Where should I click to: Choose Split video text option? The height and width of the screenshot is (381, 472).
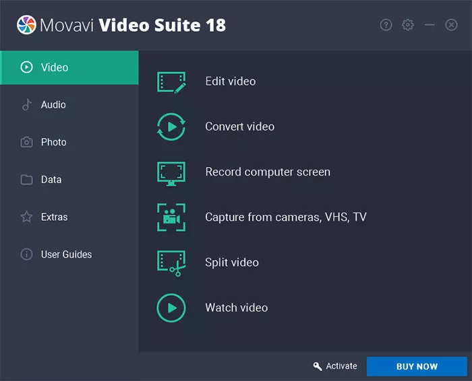coord(232,263)
